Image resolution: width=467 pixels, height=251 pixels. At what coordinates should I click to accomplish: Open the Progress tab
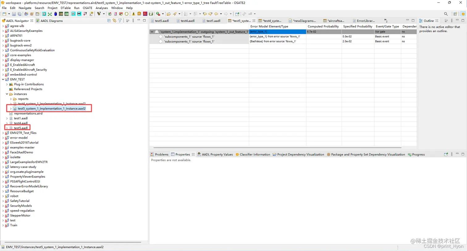(416, 154)
